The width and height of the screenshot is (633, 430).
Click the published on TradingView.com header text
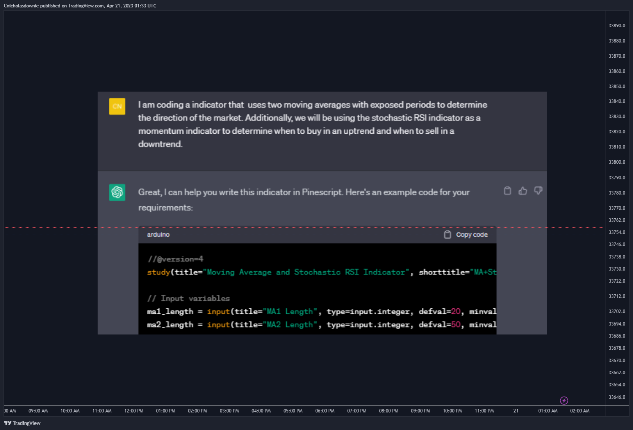[x=80, y=6]
